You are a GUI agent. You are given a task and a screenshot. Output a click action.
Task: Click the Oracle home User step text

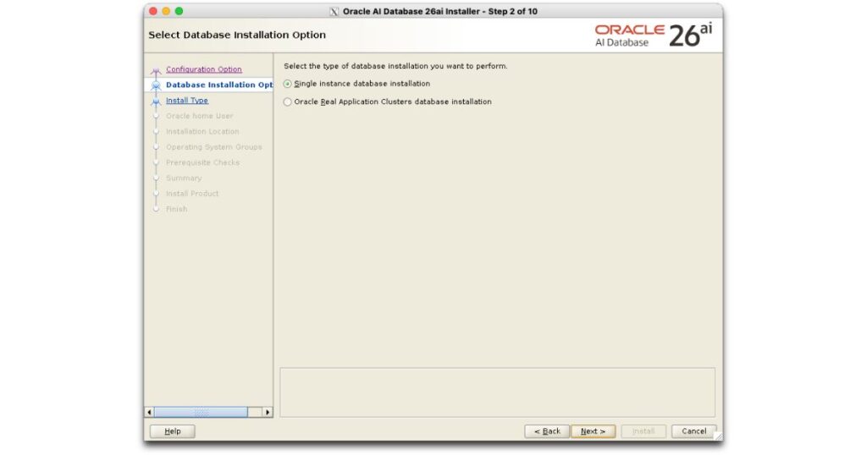199,116
